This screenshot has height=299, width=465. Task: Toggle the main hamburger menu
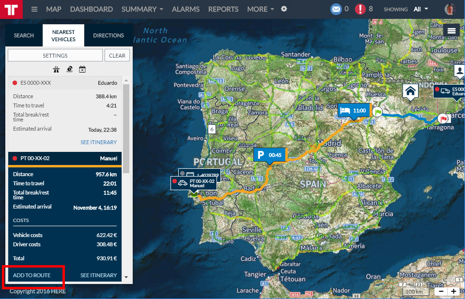click(34, 9)
